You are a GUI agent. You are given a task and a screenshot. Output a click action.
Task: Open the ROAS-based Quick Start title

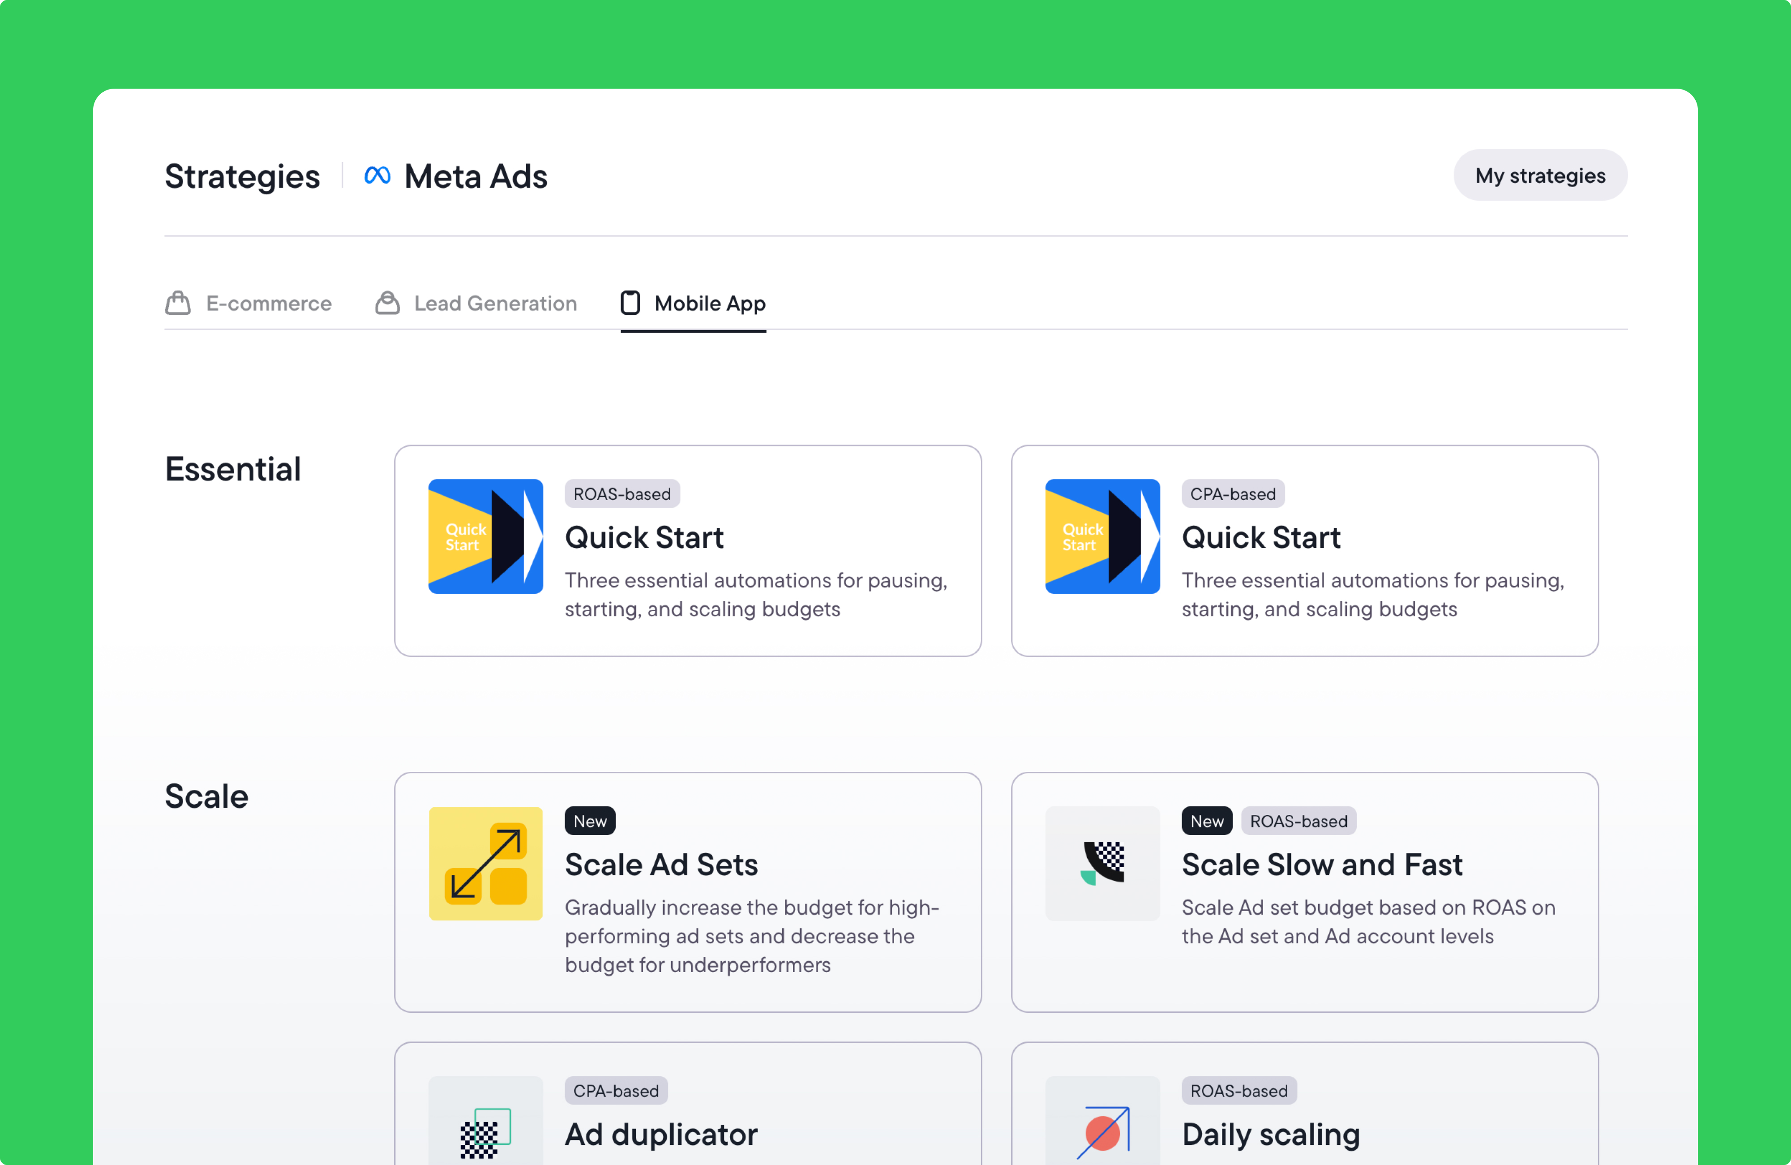[644, 537]
